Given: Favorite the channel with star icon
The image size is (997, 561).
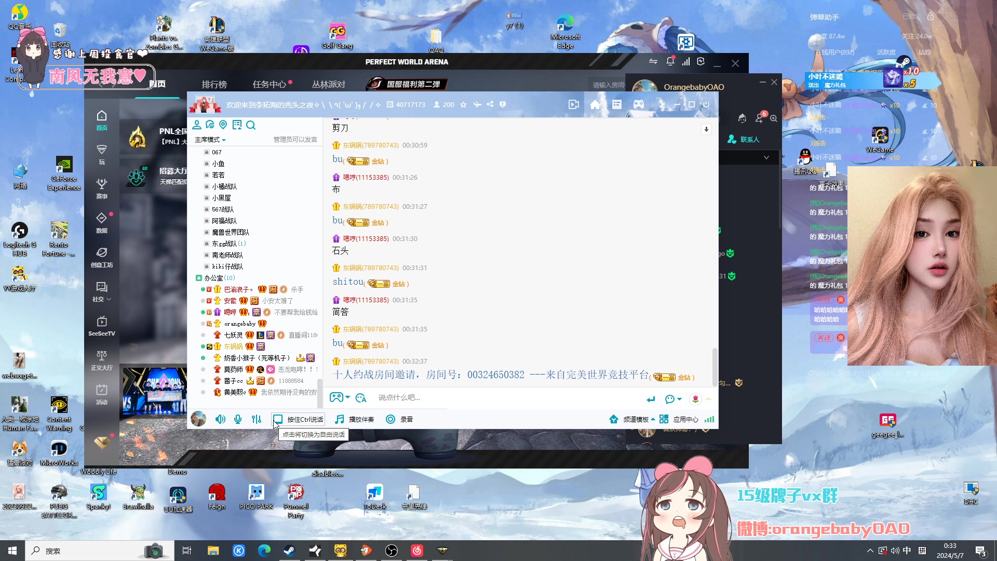Looking at the screenshot, I should (x=463, y=104).
